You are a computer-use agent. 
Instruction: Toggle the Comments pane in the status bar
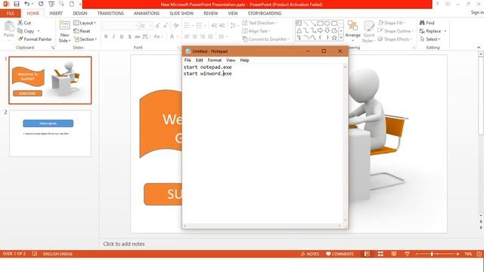pos(340,254)
